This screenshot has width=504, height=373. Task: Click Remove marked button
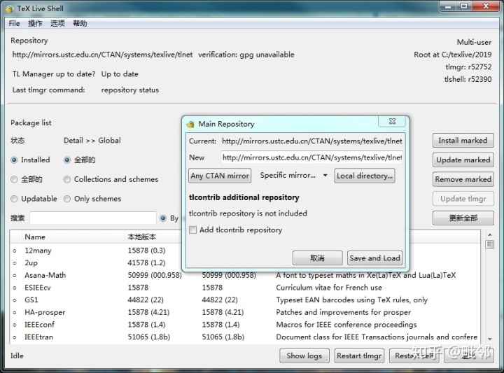tap(463, 179)
